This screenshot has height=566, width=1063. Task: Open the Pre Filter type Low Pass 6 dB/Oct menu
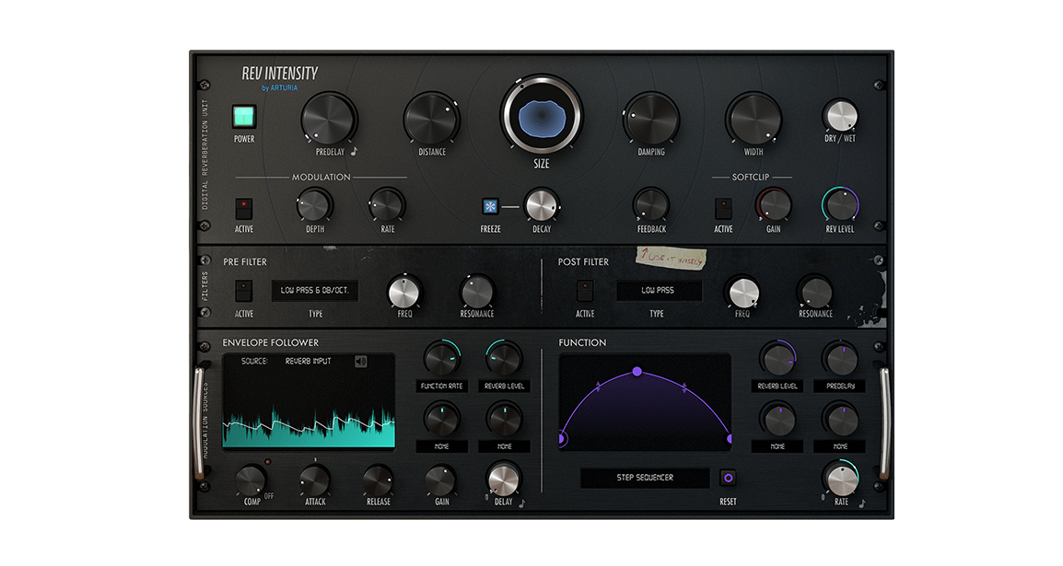point(315,291)
